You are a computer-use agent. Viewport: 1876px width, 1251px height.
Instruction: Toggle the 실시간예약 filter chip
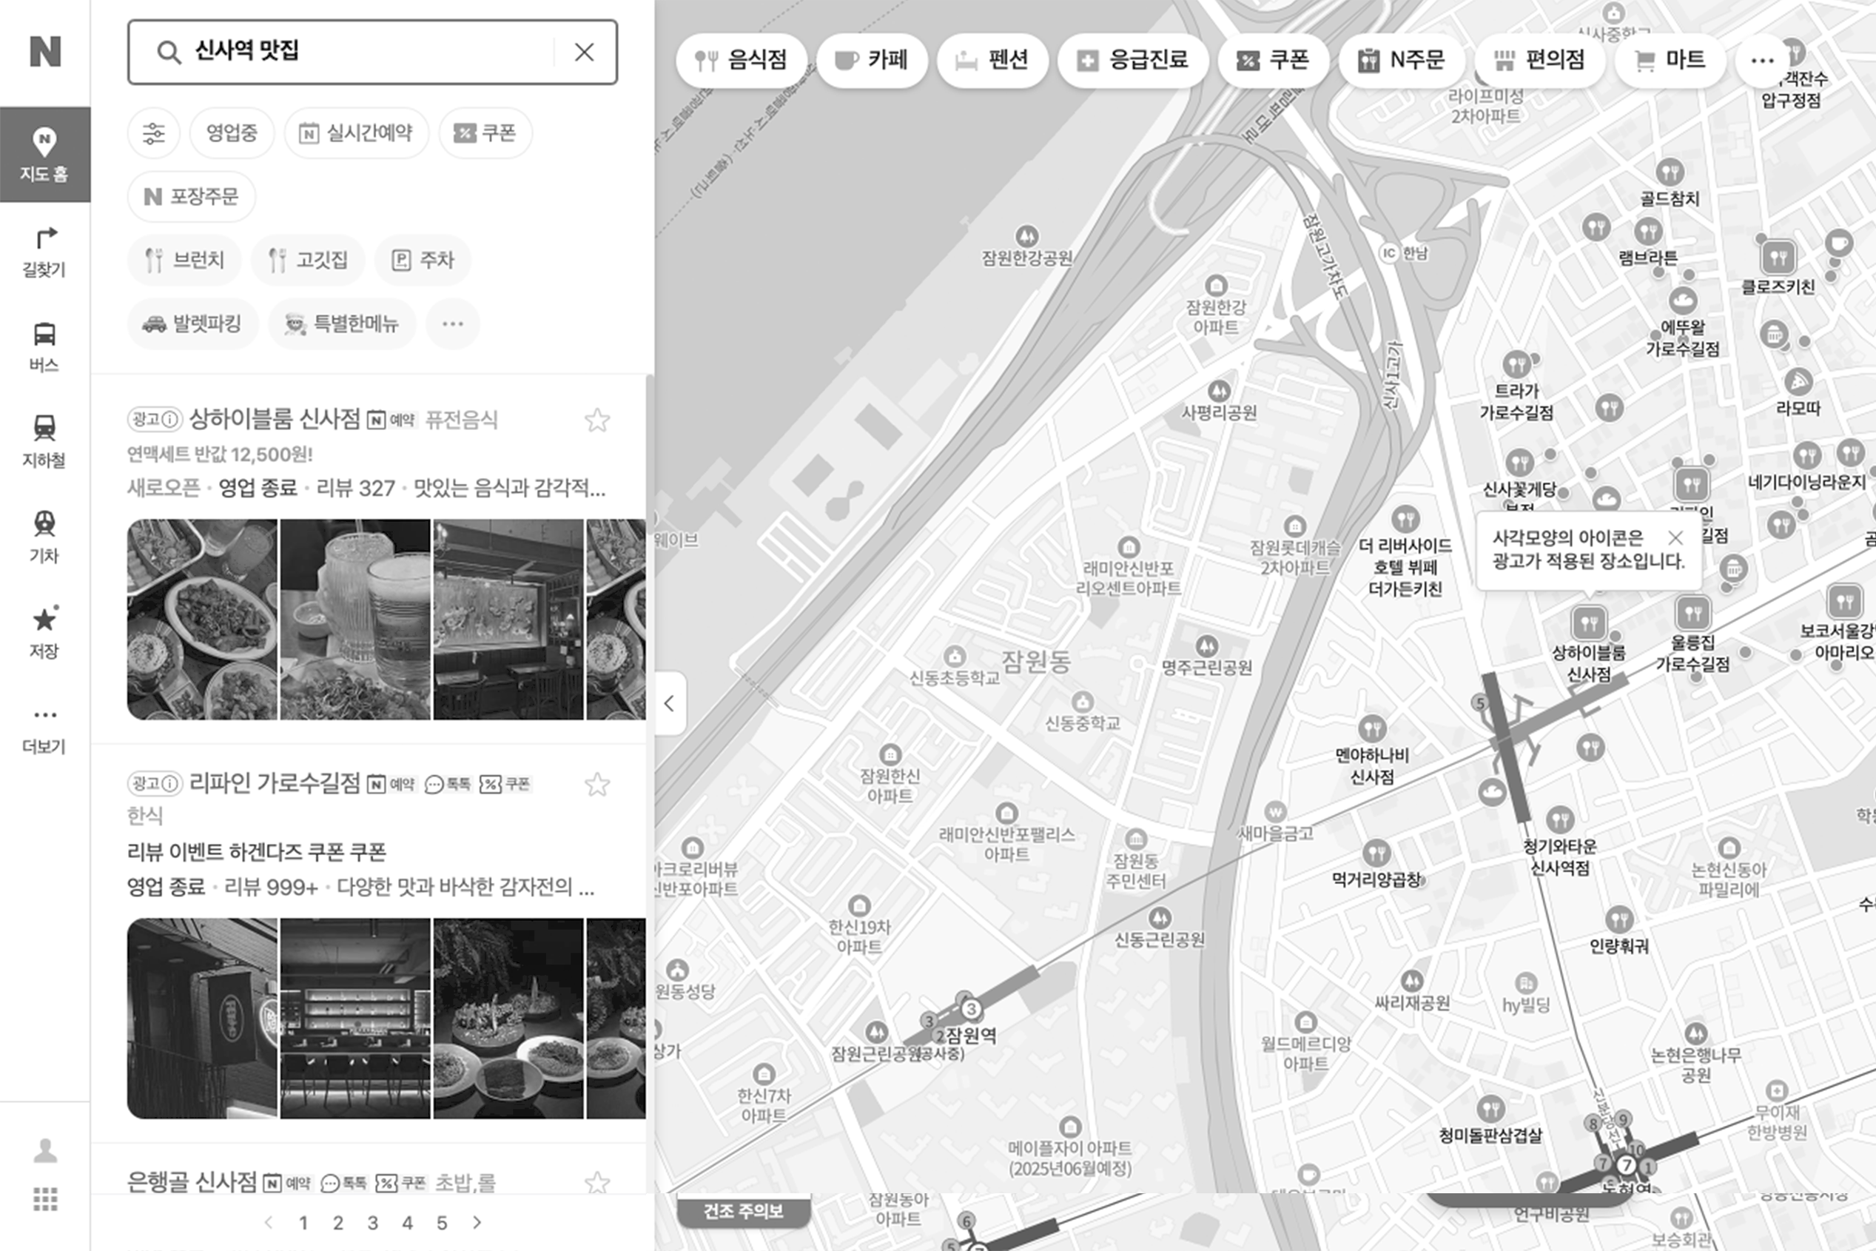click(x=357, y=133)
